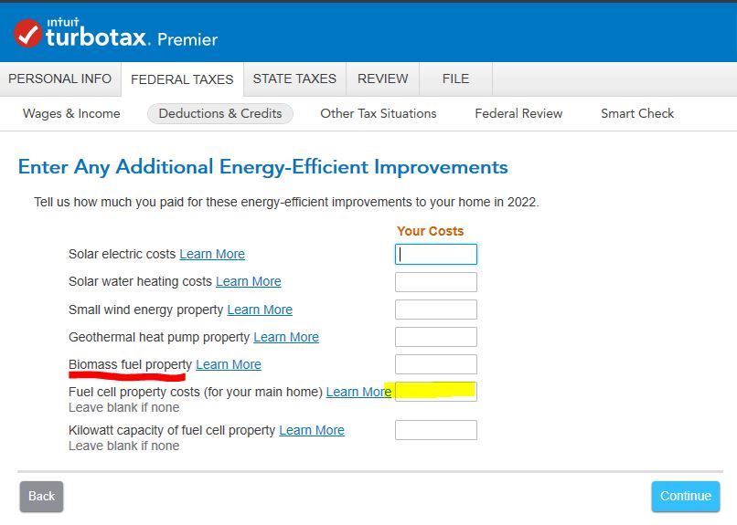Click the 'Leave blank if none' under fuel cell costs
The image size is (737, 525).
(123, 408)
